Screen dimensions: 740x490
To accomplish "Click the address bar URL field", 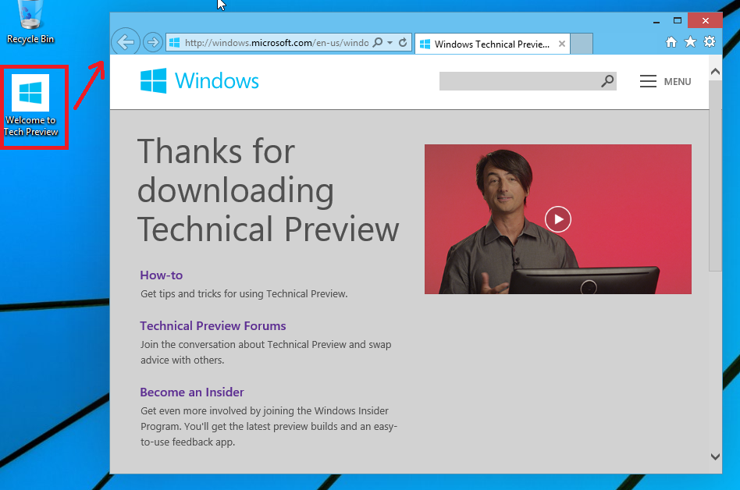I will pos(276,43).
